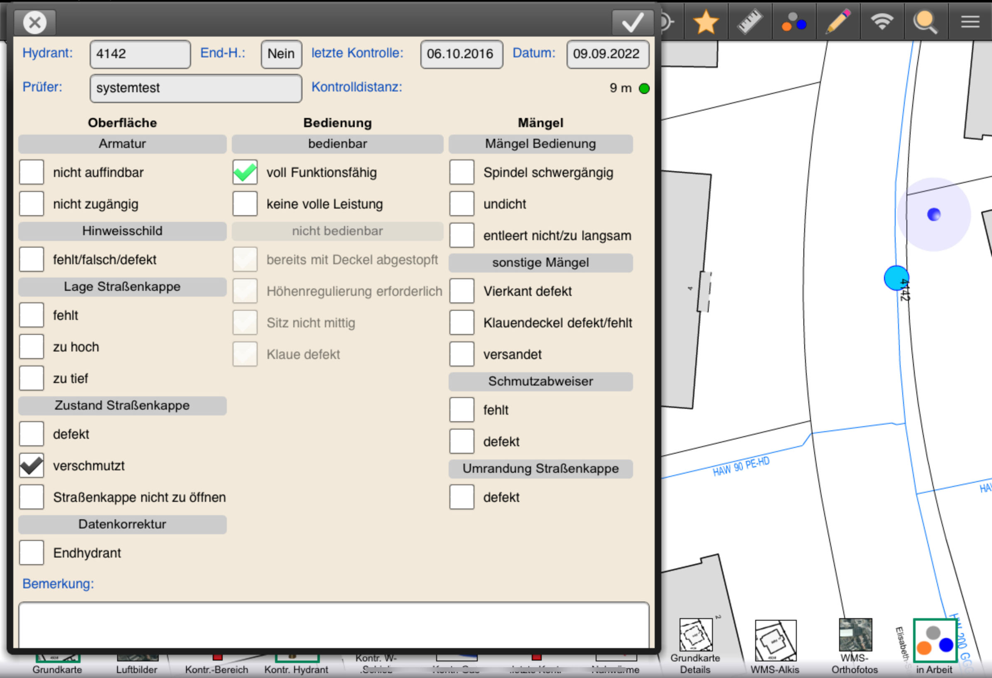Open the magnifying glass search
The image size is (992, 678).
926,22
